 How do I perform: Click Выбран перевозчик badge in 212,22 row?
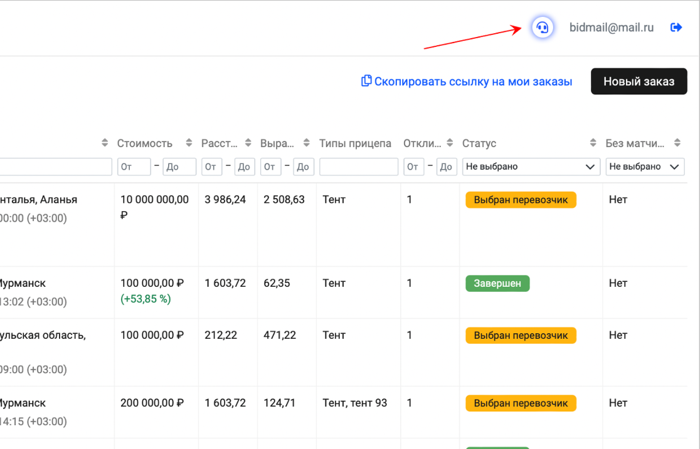(x=521, y=335)
